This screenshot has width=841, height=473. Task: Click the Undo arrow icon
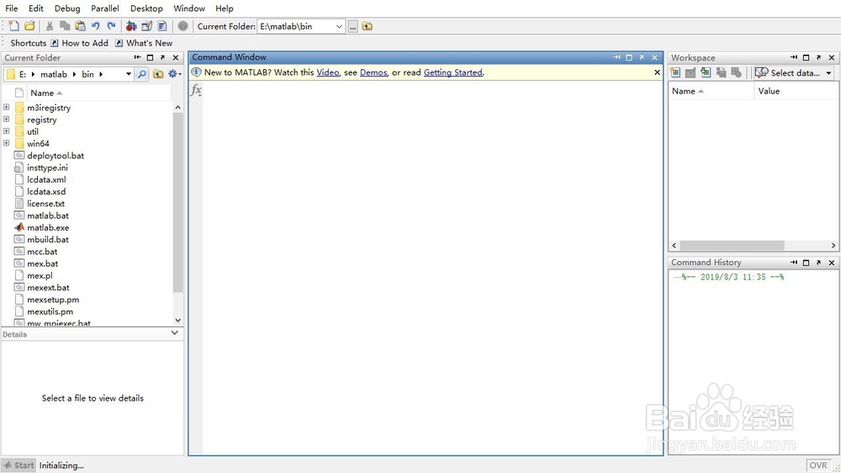point(96,26)
